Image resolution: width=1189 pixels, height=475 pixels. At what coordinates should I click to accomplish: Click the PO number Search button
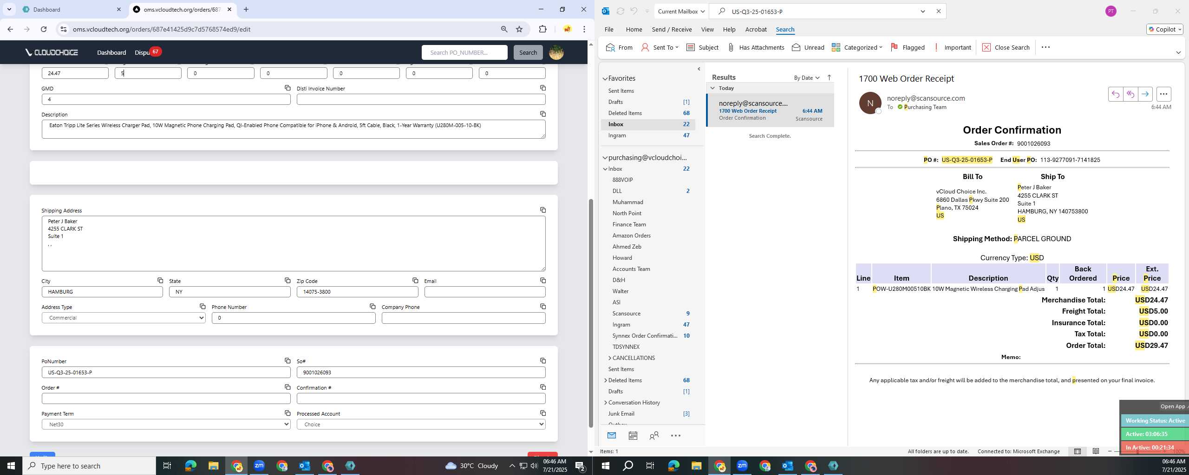(x=528, y=52)
